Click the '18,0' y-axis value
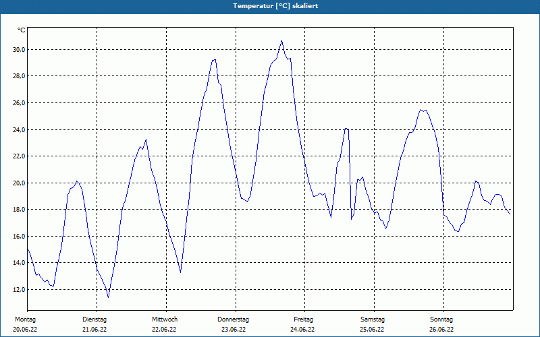This screenshot has width=540, height=337. pos(19,210)
